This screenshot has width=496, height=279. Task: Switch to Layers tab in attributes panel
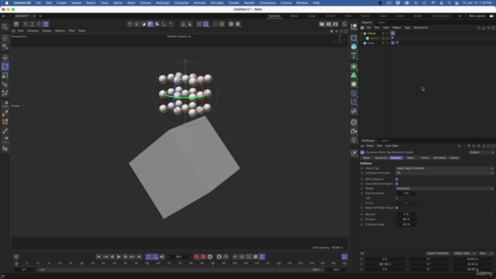pyautogui.click(x=384, y=141)
